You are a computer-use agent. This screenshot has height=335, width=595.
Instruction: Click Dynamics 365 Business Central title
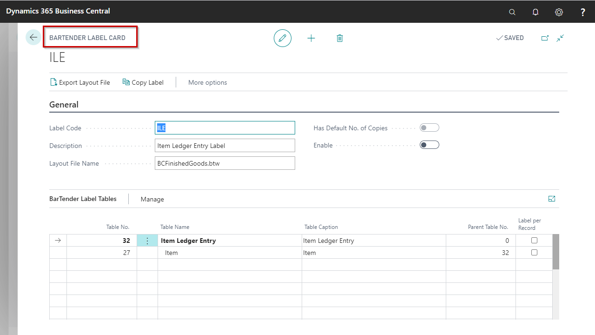tap(58, 11)
